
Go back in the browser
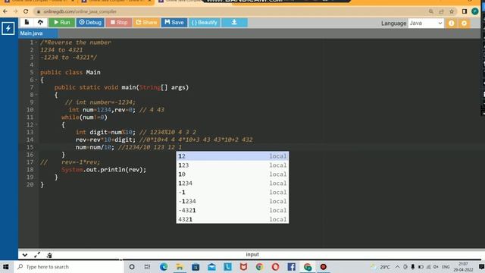[x=5, y=11]
